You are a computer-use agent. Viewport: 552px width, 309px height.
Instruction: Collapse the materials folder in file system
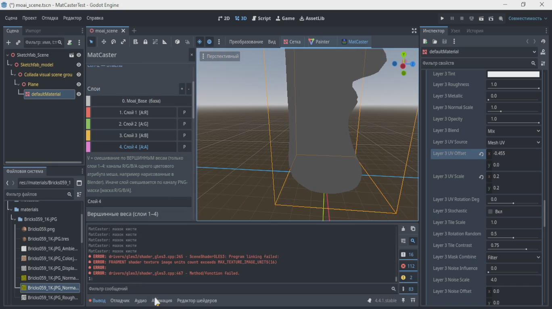(x=11, y=209)
